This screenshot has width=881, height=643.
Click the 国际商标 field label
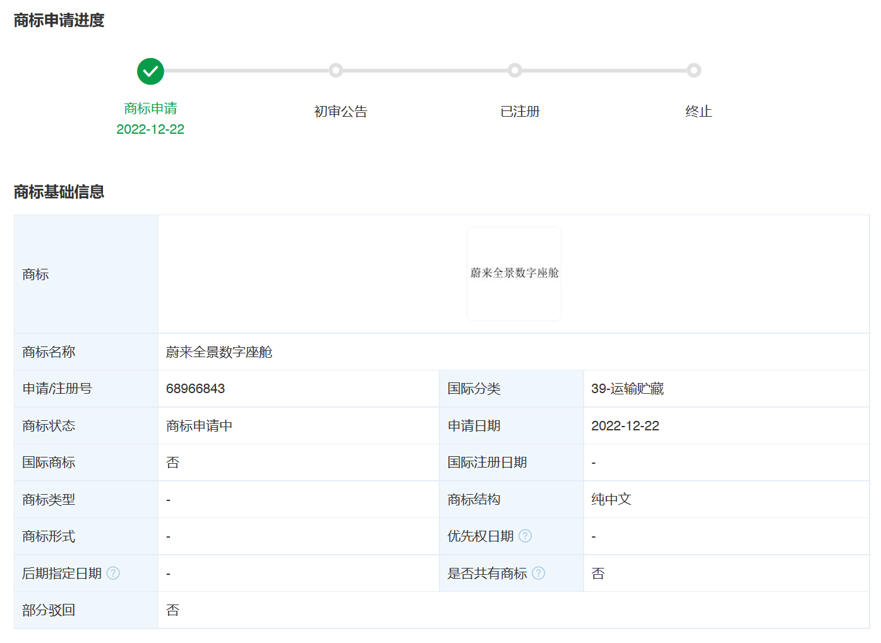click(49, 463)
